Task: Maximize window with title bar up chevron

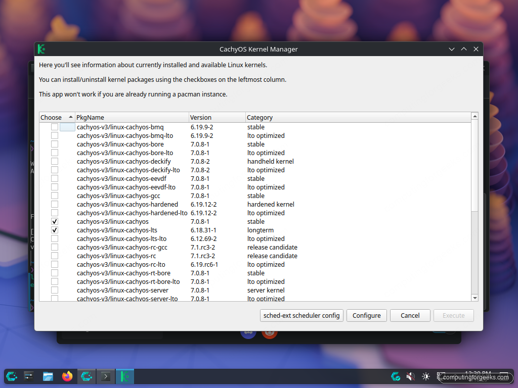Action: click(x=464, y=49)
